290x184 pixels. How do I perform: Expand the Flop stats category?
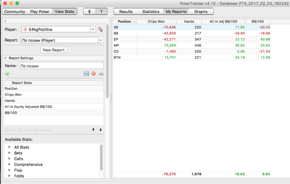(x=10, y=170)
